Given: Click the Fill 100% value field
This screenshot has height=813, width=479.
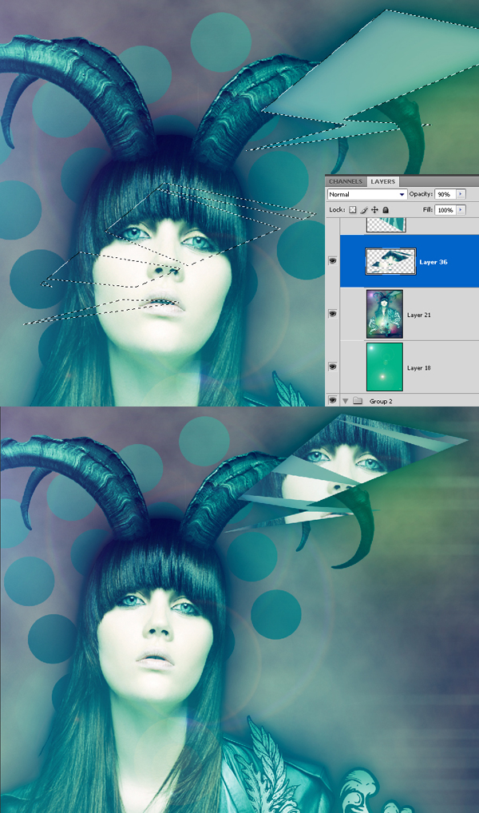Looking at the screenshot, I should pyautogui.click(x=445, y=210).
